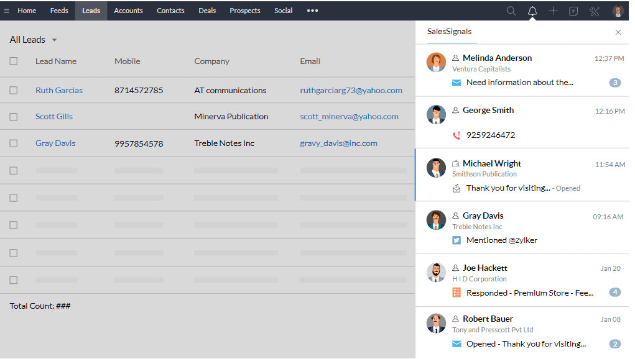Image resolution: width=635 pixels, height=359 pixels.
Task: Click the user profile avatar
Action: [x=617, y=11]
